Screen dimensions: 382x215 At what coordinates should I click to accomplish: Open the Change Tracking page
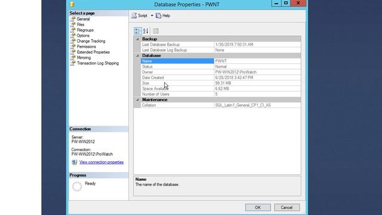pos(91,41)
